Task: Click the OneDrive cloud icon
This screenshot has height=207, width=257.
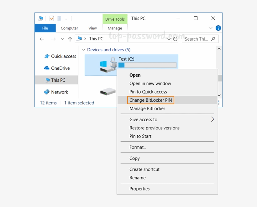Action: click(x=47, y=68)
